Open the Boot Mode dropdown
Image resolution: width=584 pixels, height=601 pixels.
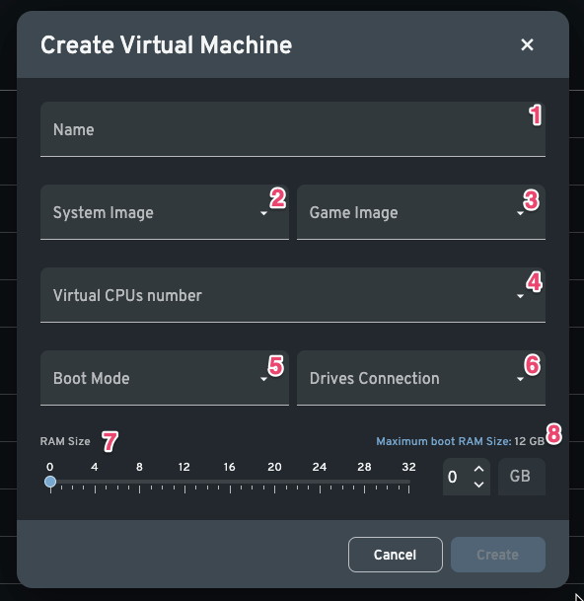coord(165,378)
